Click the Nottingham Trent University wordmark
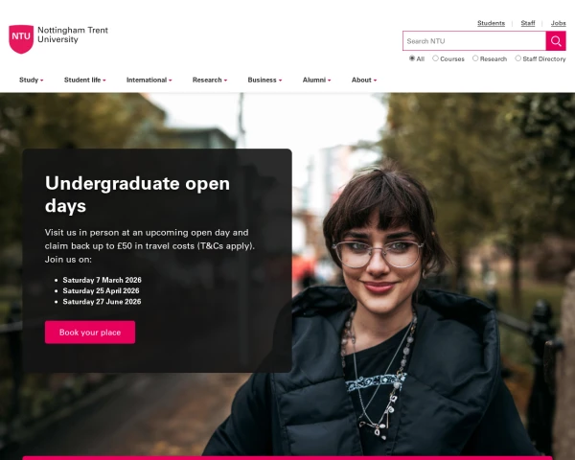The width and height of the screenshot is (575, 460). pyautogui.click(x=73, y=34)
